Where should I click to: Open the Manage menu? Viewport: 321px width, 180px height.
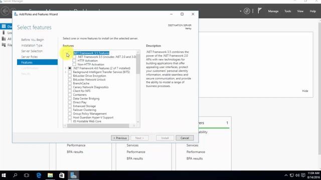pyautogui.click(x=273, y=11)
